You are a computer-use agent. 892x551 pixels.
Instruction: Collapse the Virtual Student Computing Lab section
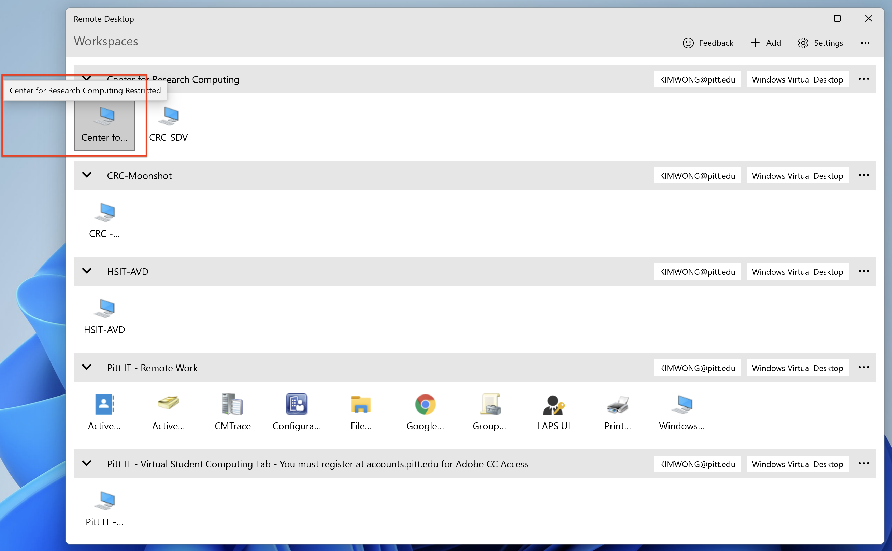point(87,463)
